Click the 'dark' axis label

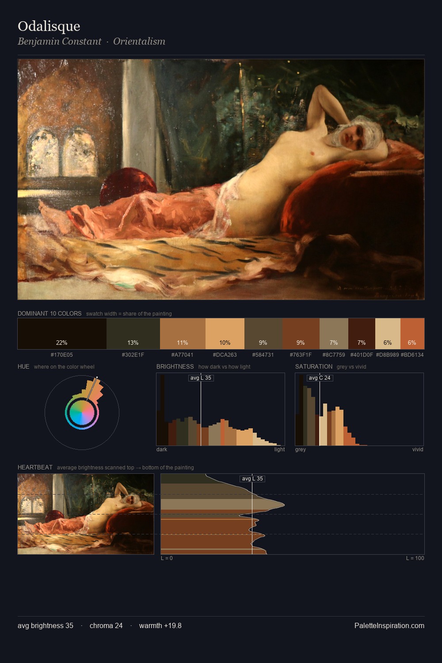[x=162, y=450]
